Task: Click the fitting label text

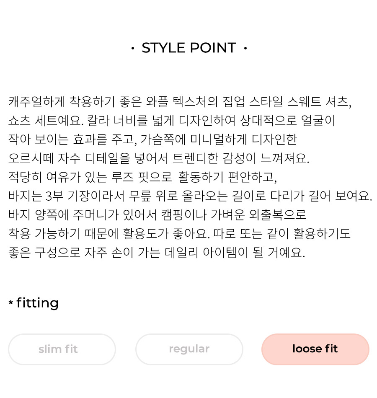Action: click(x=38, y=303)
